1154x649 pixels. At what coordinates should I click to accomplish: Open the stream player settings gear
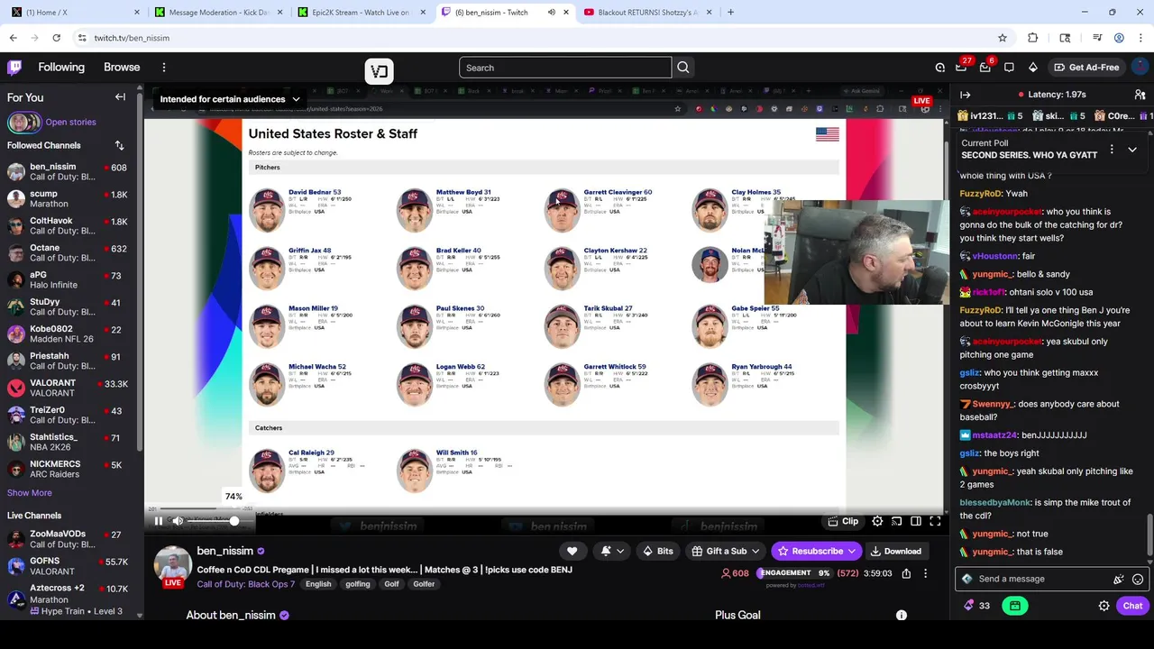tap(877, 521)
